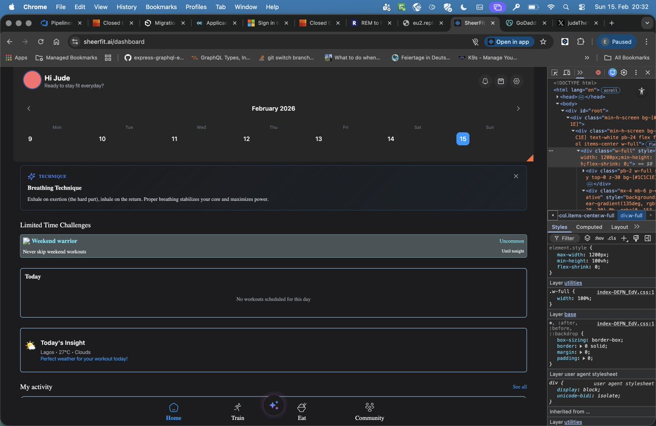Select day 12 in the calendar
The height and width of the screenshot is (426, 656).
pyautogui.click(x=247, y=139)
